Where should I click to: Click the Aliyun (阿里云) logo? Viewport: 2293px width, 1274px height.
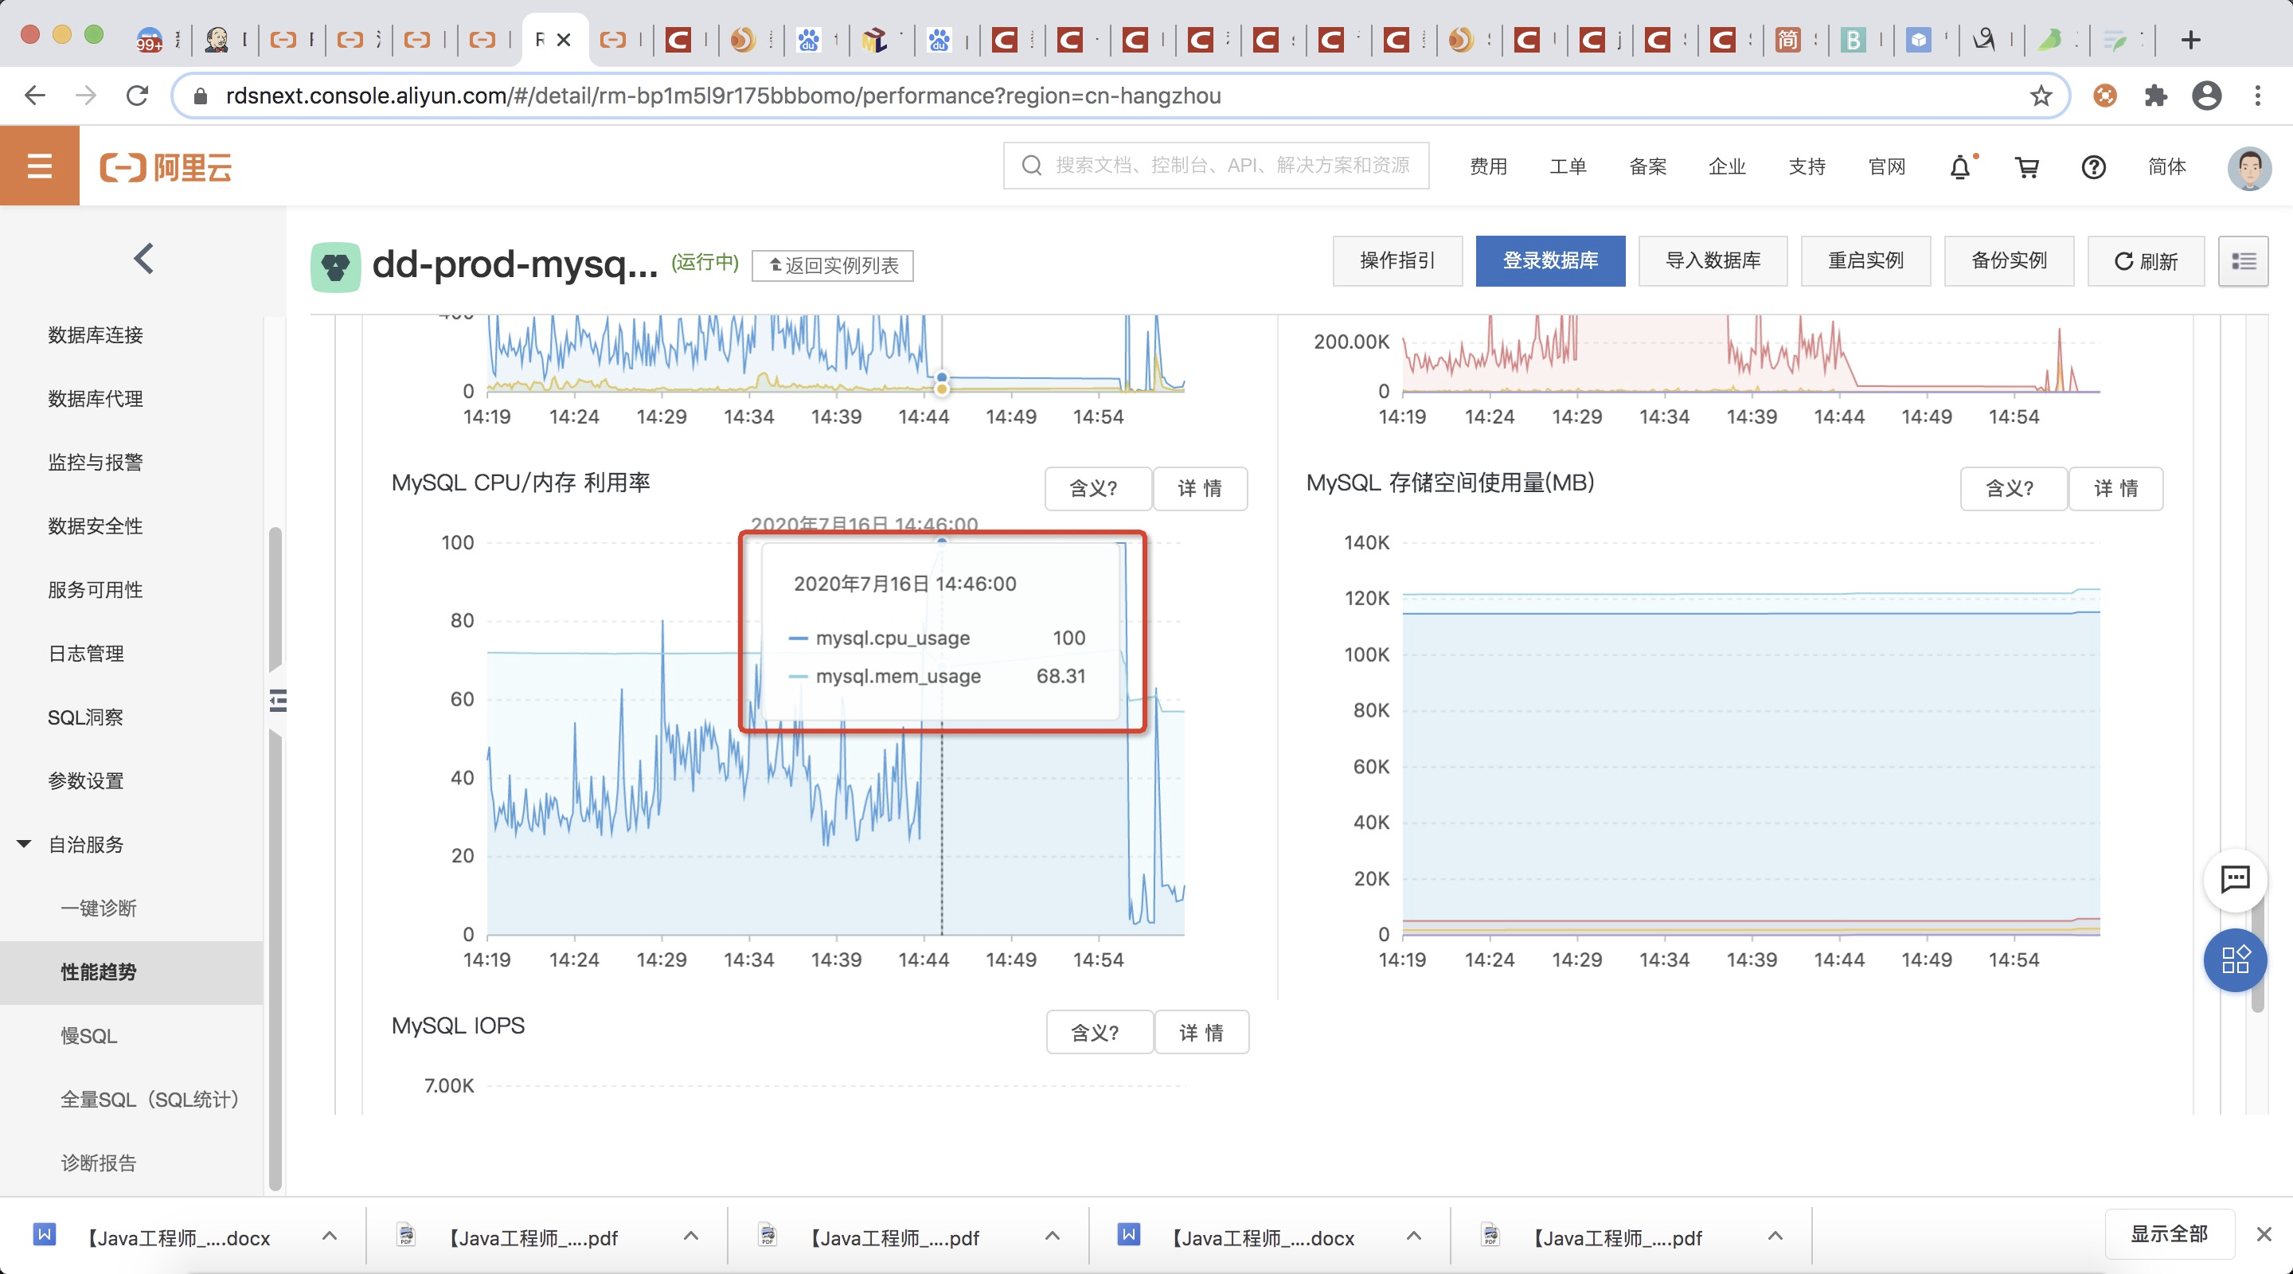(166, 166)
